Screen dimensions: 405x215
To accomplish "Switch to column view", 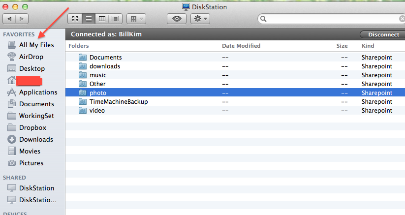I will pyautogui.click(x=102, y=19).
